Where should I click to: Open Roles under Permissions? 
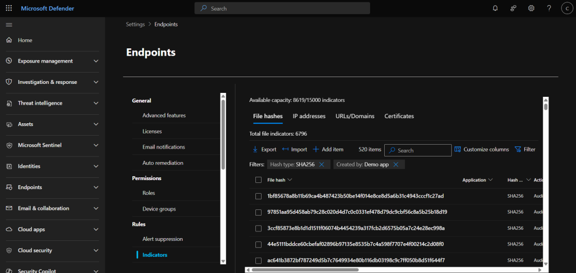148,193
